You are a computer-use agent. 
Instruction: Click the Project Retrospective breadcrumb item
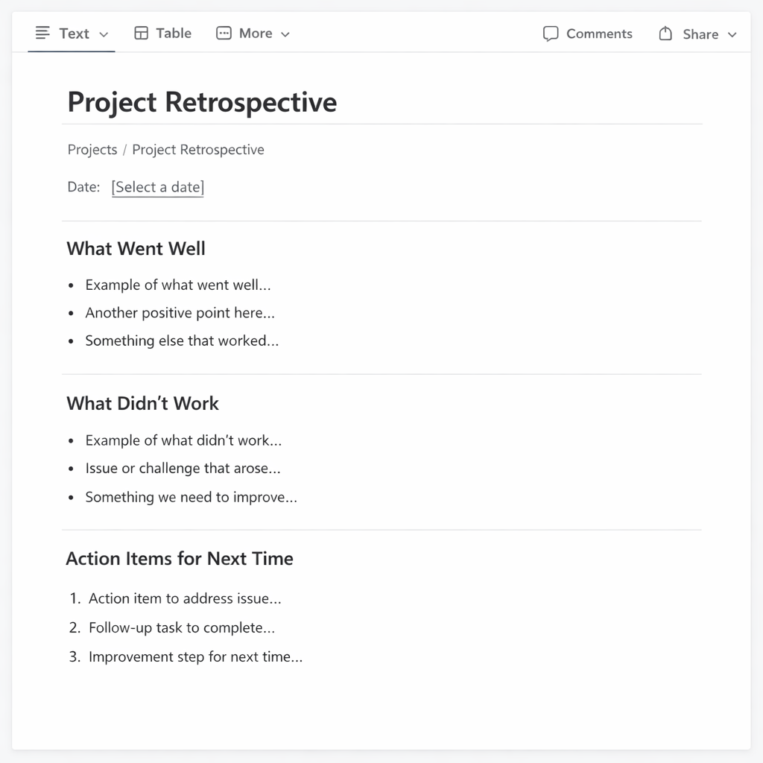click(x=198, y=150)
